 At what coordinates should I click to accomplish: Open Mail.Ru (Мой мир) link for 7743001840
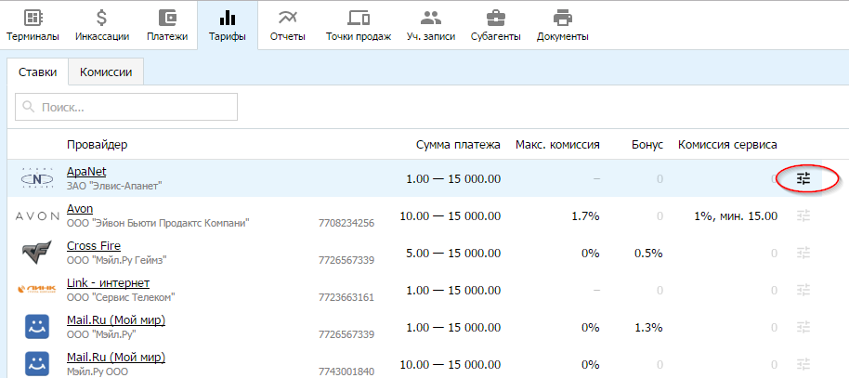(116, 357)
